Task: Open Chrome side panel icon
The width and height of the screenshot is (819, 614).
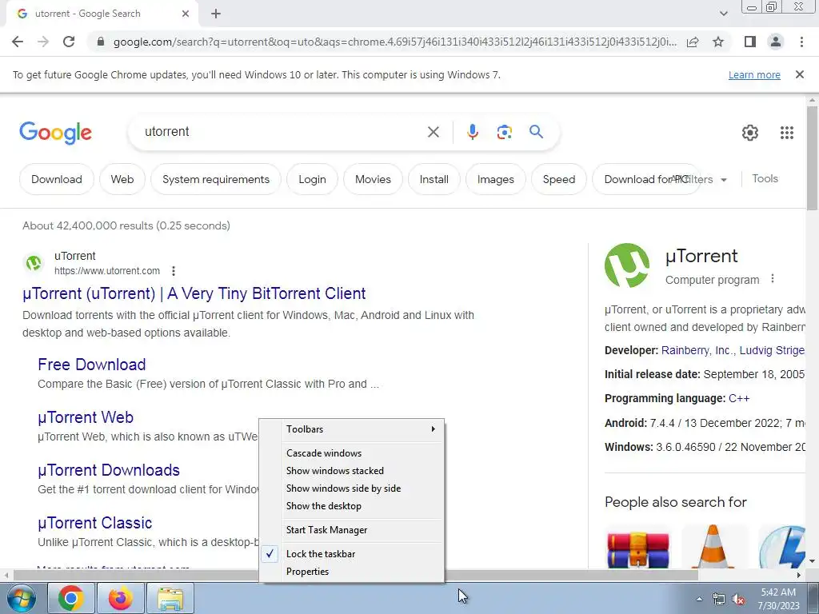Action: click(750, 42)
